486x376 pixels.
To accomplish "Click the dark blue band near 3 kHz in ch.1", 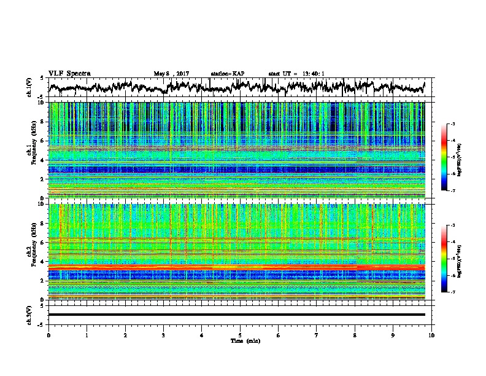I will 237,170.
